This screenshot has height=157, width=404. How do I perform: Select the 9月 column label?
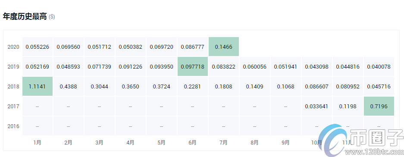[x=286, y=143]
